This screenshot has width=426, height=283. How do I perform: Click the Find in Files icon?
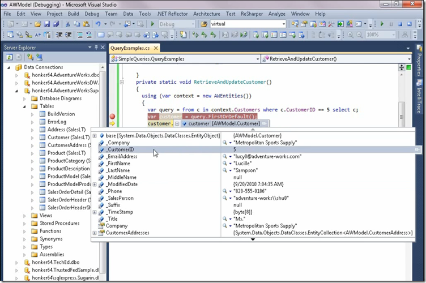(x=204, y=24)
